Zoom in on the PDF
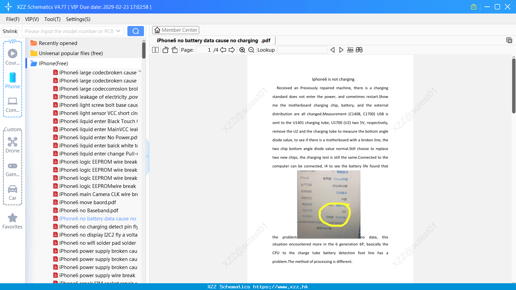 (242, 50)
